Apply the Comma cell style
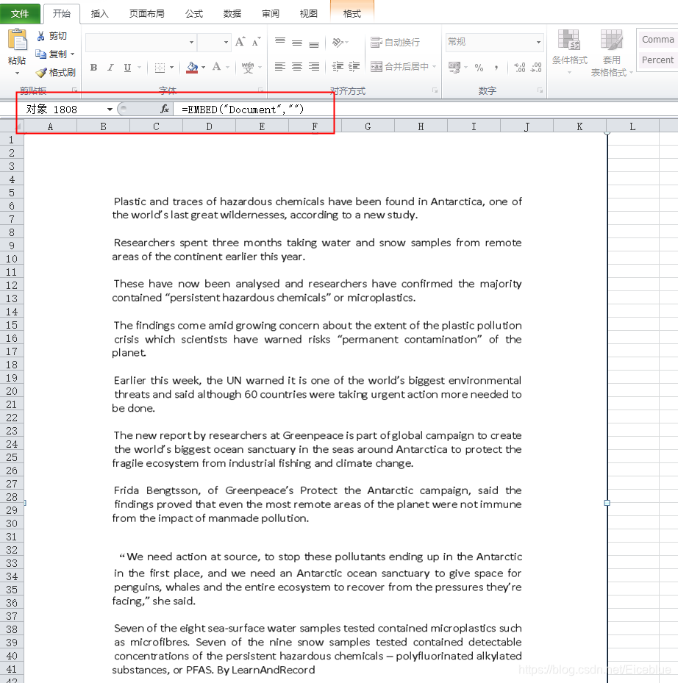 click(657, 39)
